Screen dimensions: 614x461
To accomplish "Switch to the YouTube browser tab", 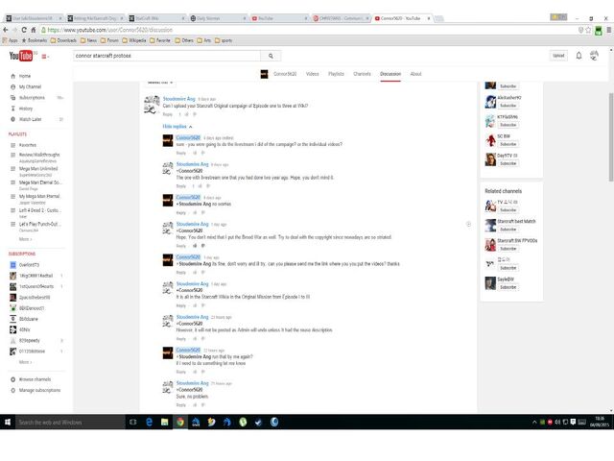I will point(279,18).
